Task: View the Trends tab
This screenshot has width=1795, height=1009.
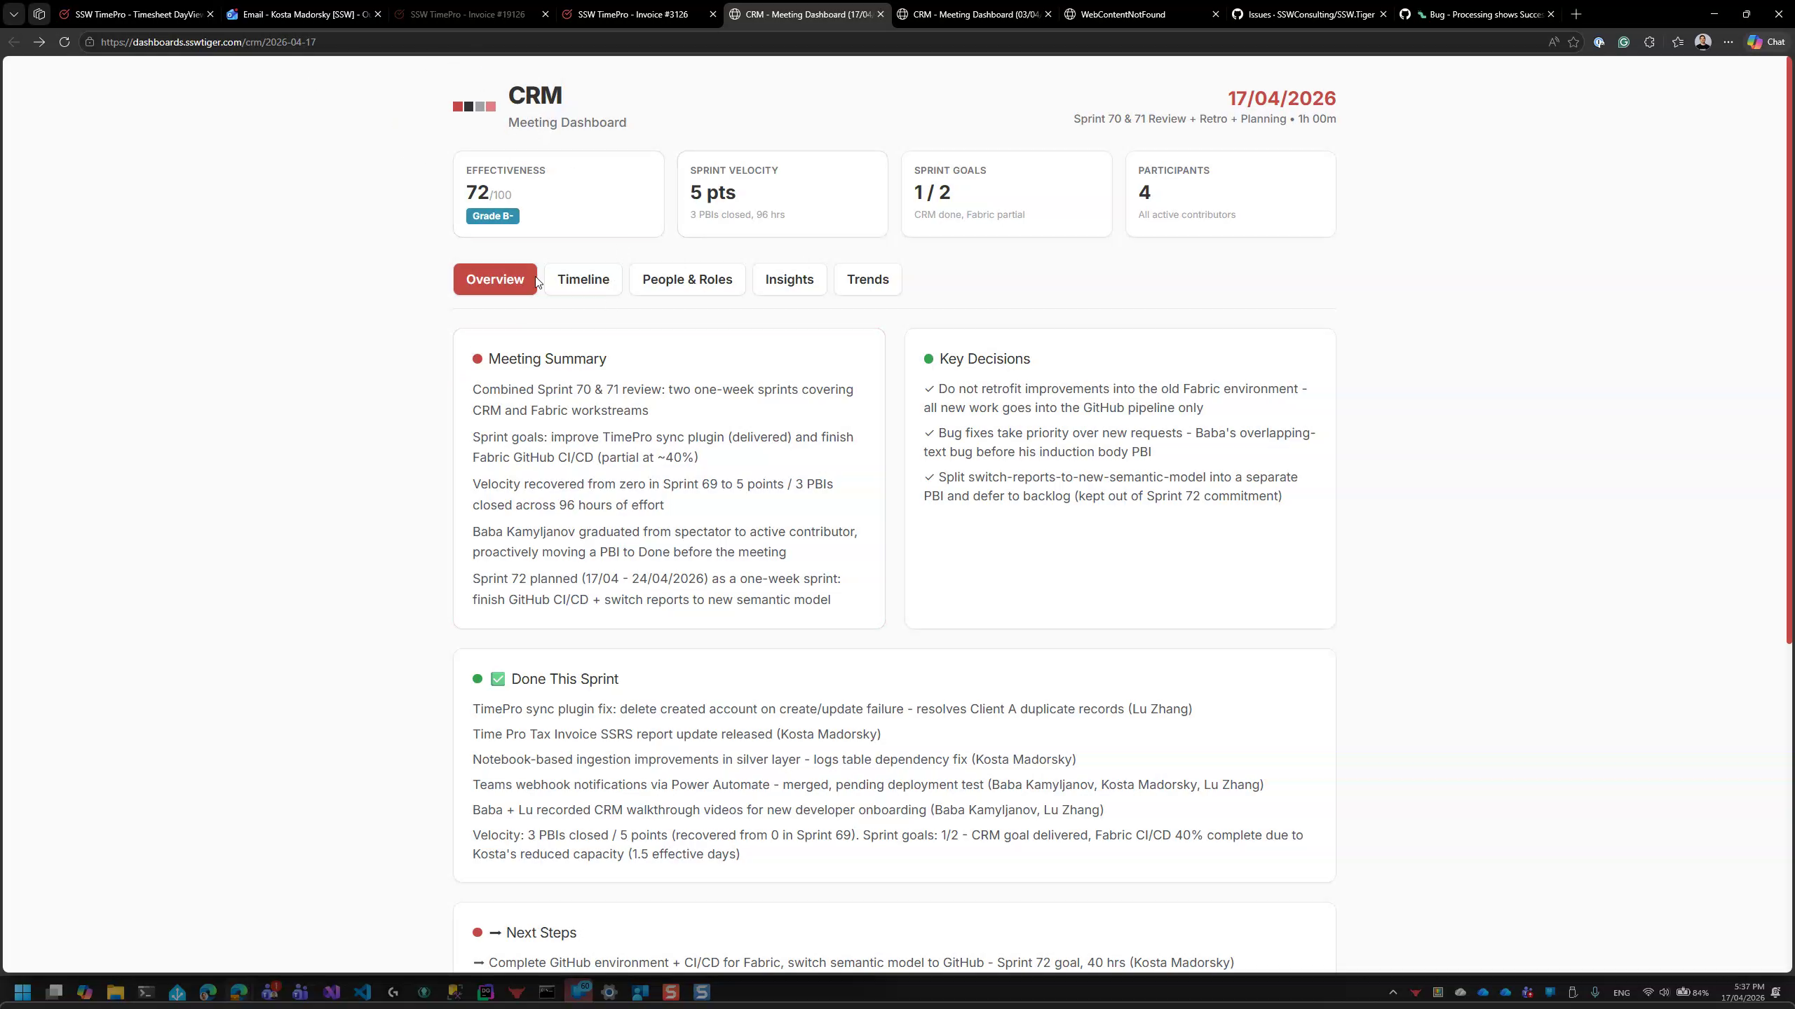Action: pos(868,280)
